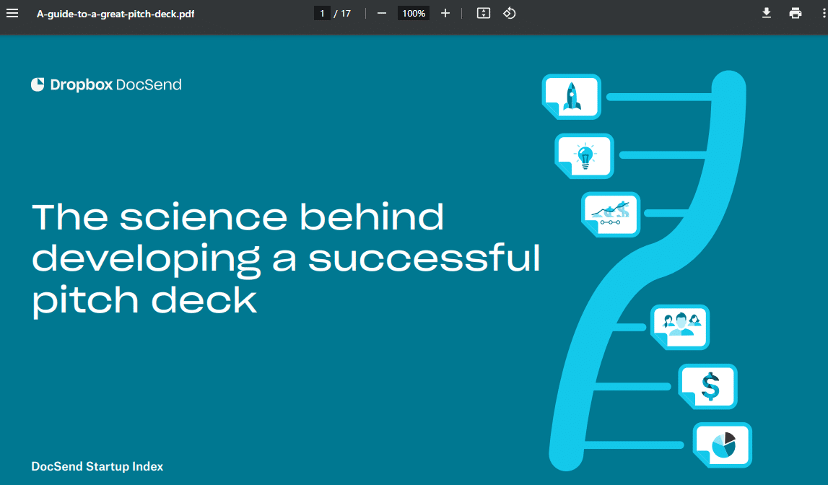The image size is (828, 485).
Task: Click the rocket ship illustration
Action: click(x=571, y=96)
